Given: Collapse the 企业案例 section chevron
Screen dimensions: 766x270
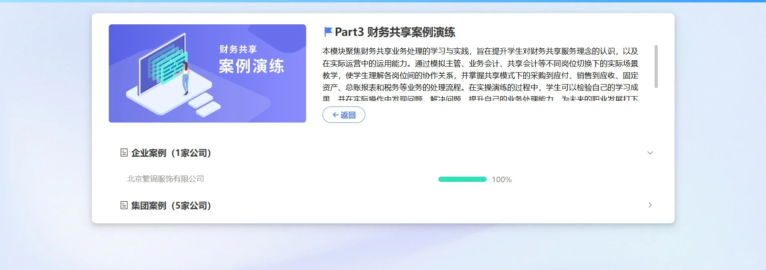Looking at the screenshot, I should tap(650, 153).
